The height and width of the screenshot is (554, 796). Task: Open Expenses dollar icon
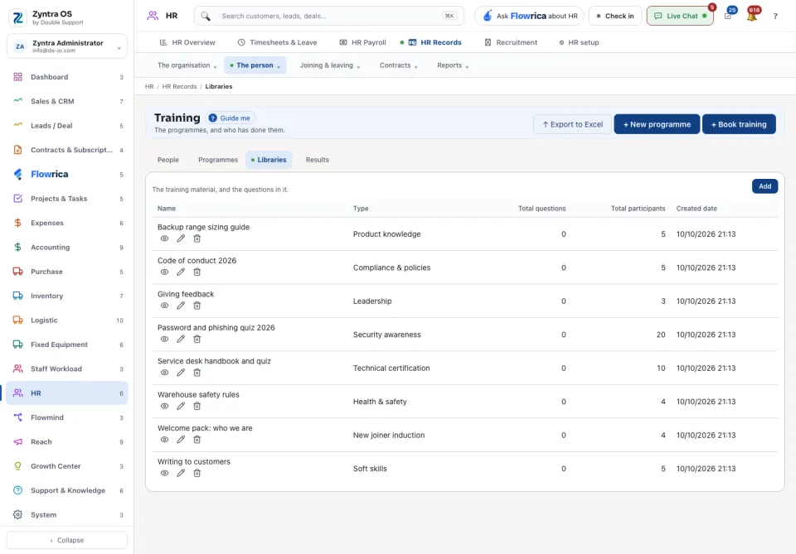[17, 223]
